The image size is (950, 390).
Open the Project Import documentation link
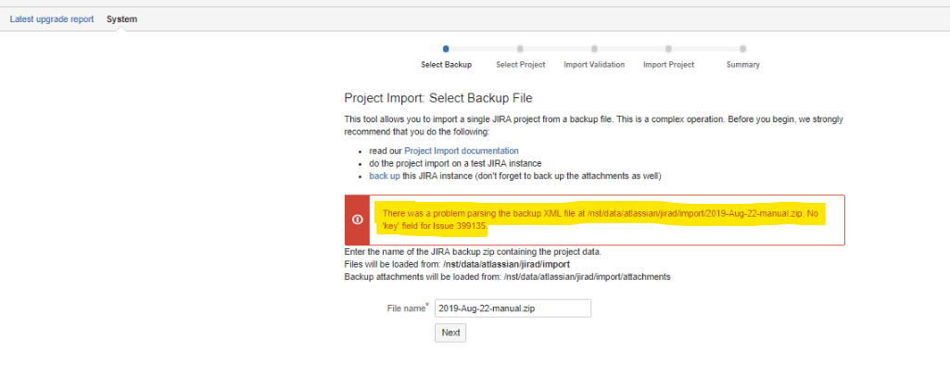(x=462, y=151)
